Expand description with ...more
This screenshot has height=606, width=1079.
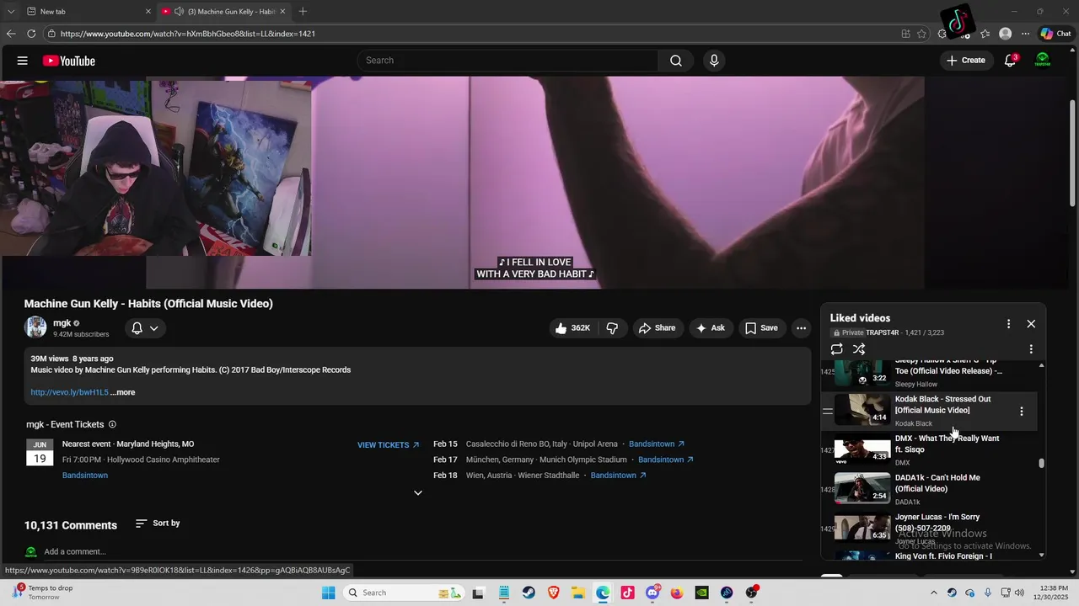123,392
